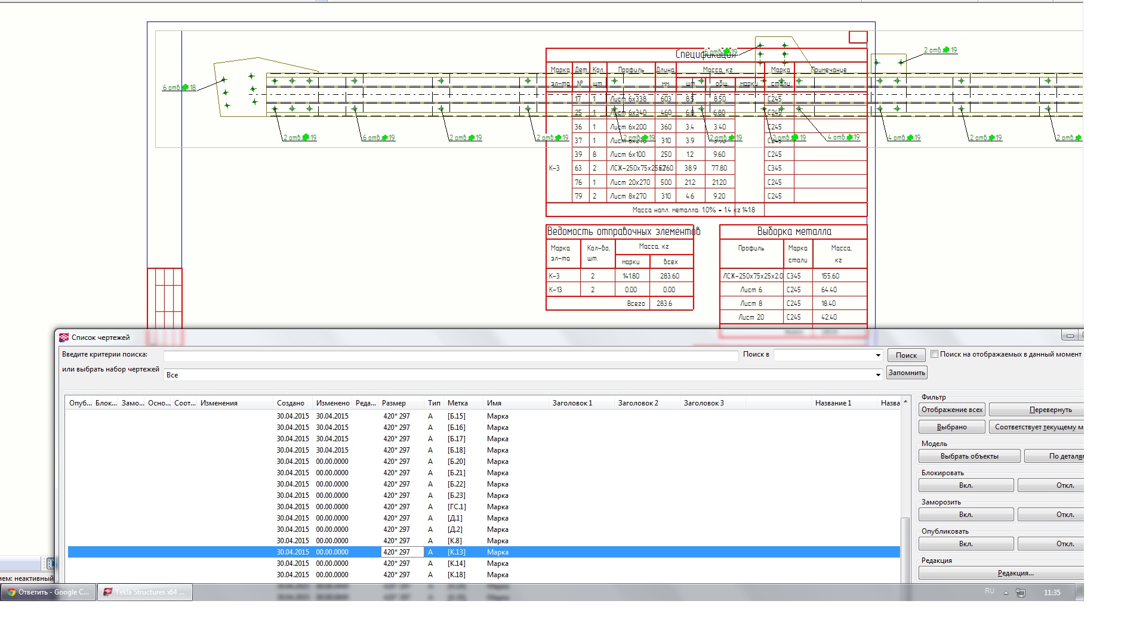Sort list by 'Метка' column header
The height and width of the screenshot is (644, 1146).
tap(458, 403)
